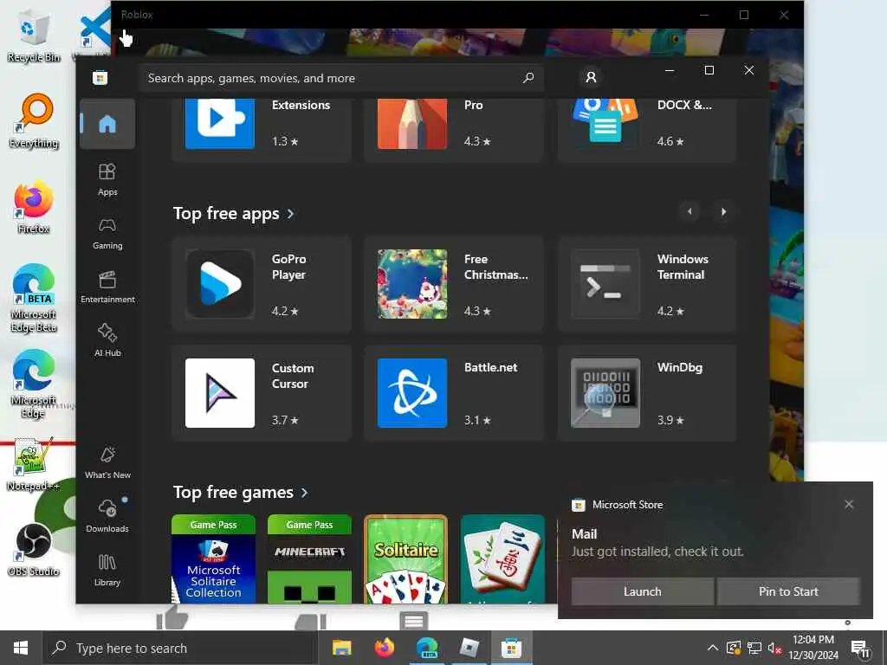The height and width of the screenshot is (665, 887).
Task: Open File Explorer from taskbar
Action: (341, 648)
